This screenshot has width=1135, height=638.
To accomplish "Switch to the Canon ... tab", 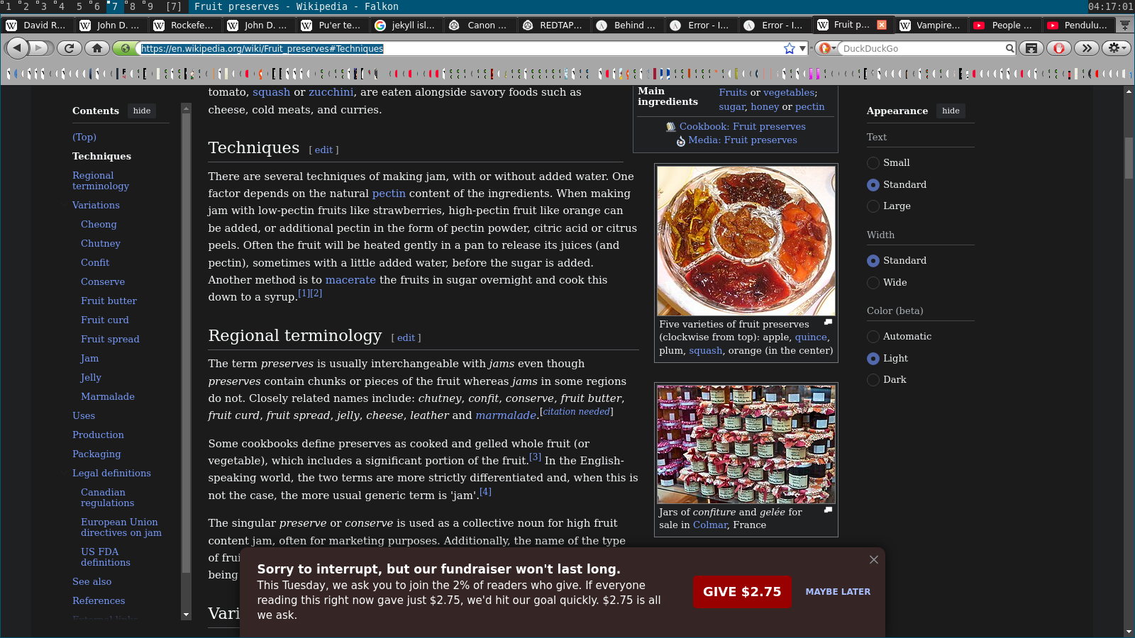I will click(480, 25).
